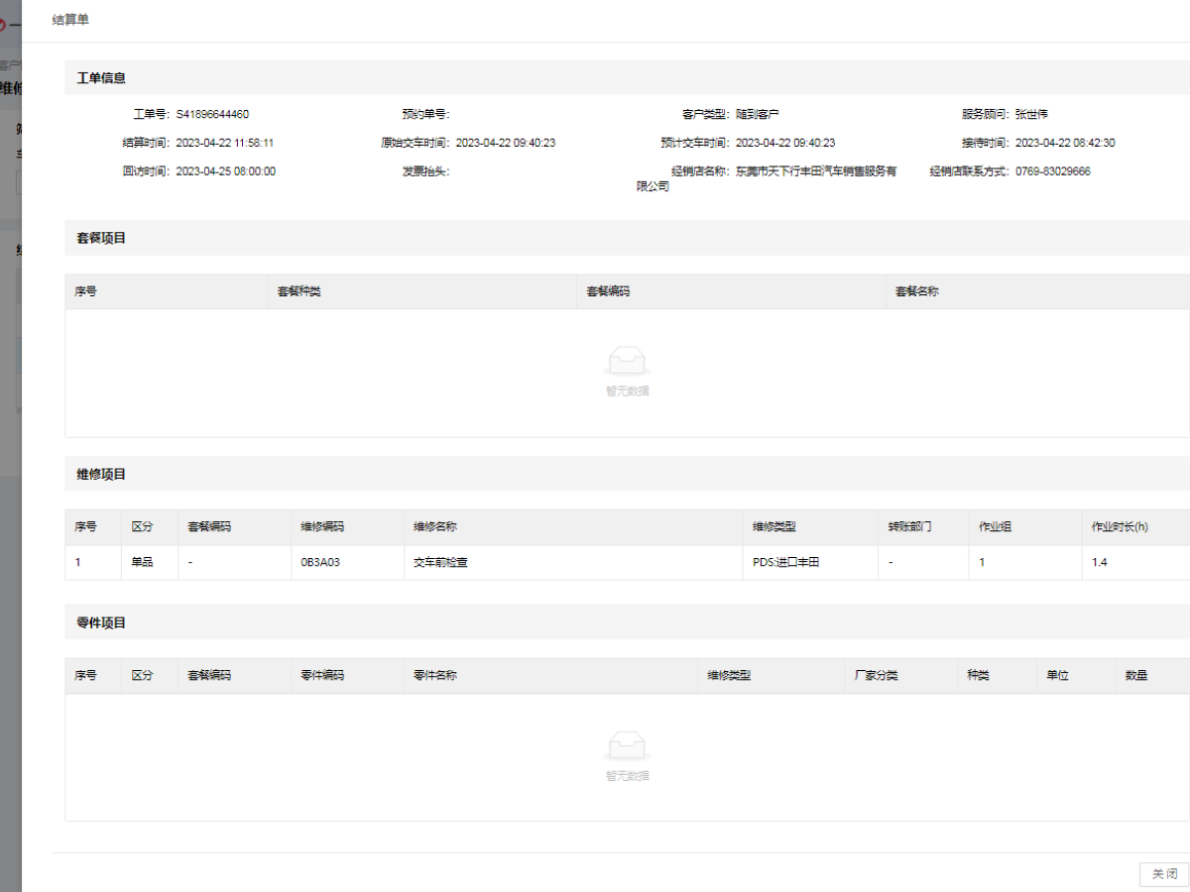Select the 数量 column header in parts table

(1136, 675)
